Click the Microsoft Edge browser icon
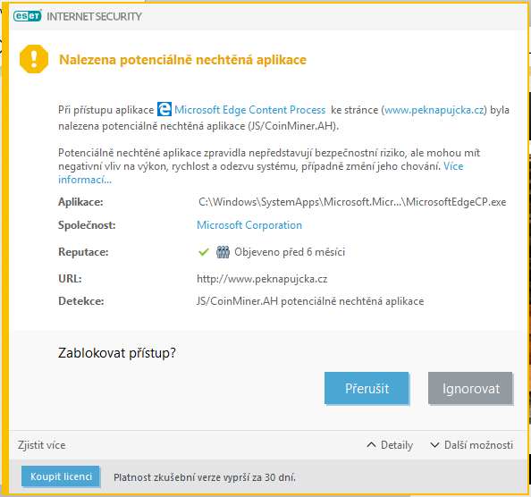The image size is (531, 497). coord(164,109)
